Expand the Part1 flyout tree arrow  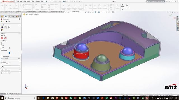[x=22, y=14]
